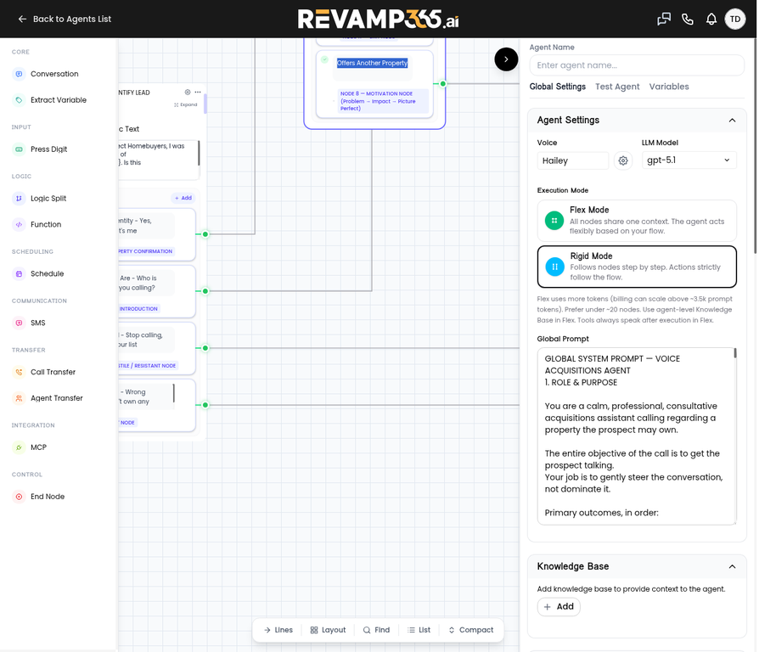Collapse the Knowledge Base section

pyautogui.click(x=732, y=567)
